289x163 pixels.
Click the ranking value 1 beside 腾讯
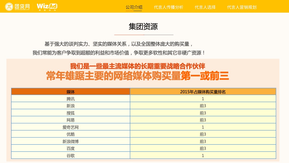[x=203, y=98]
